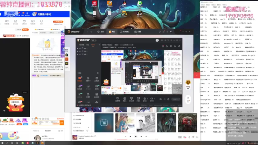The image size is (258, 145).
Task: Click the one-click claim bubble at bottom left
Action: pos(12,135)
